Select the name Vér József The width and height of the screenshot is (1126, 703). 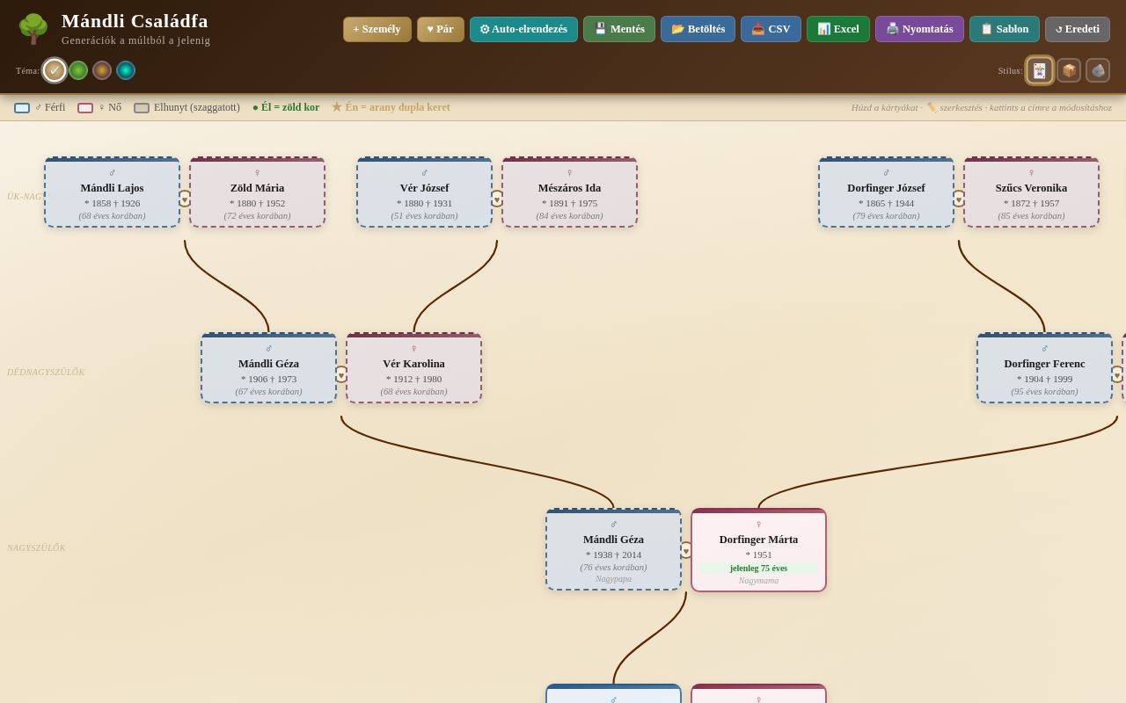(424, 188)
